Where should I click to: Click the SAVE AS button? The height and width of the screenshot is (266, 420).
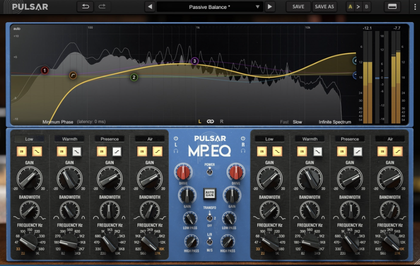coord(325,7)
